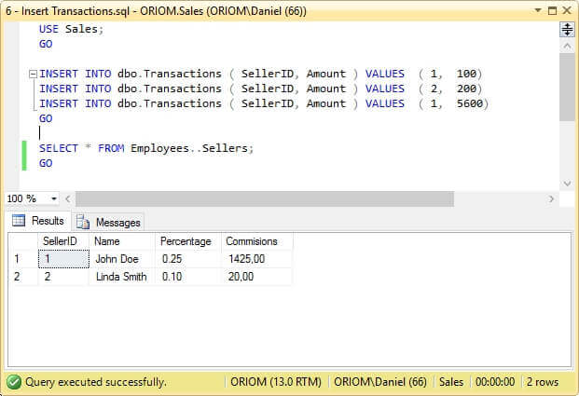Click the Messages tab document icon
Image resolution: width=579 pixels, height=396 pixels.
[83, 222]
